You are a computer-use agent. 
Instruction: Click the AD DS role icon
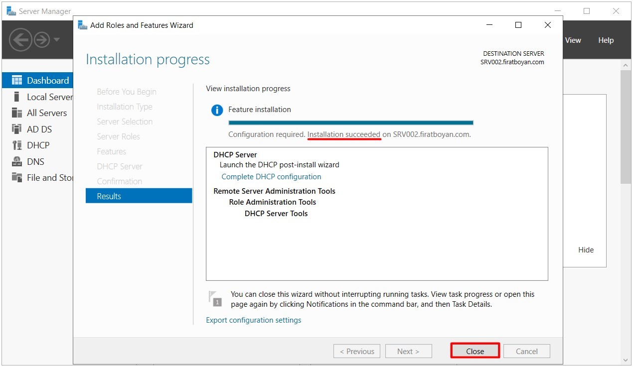[17, 129]
